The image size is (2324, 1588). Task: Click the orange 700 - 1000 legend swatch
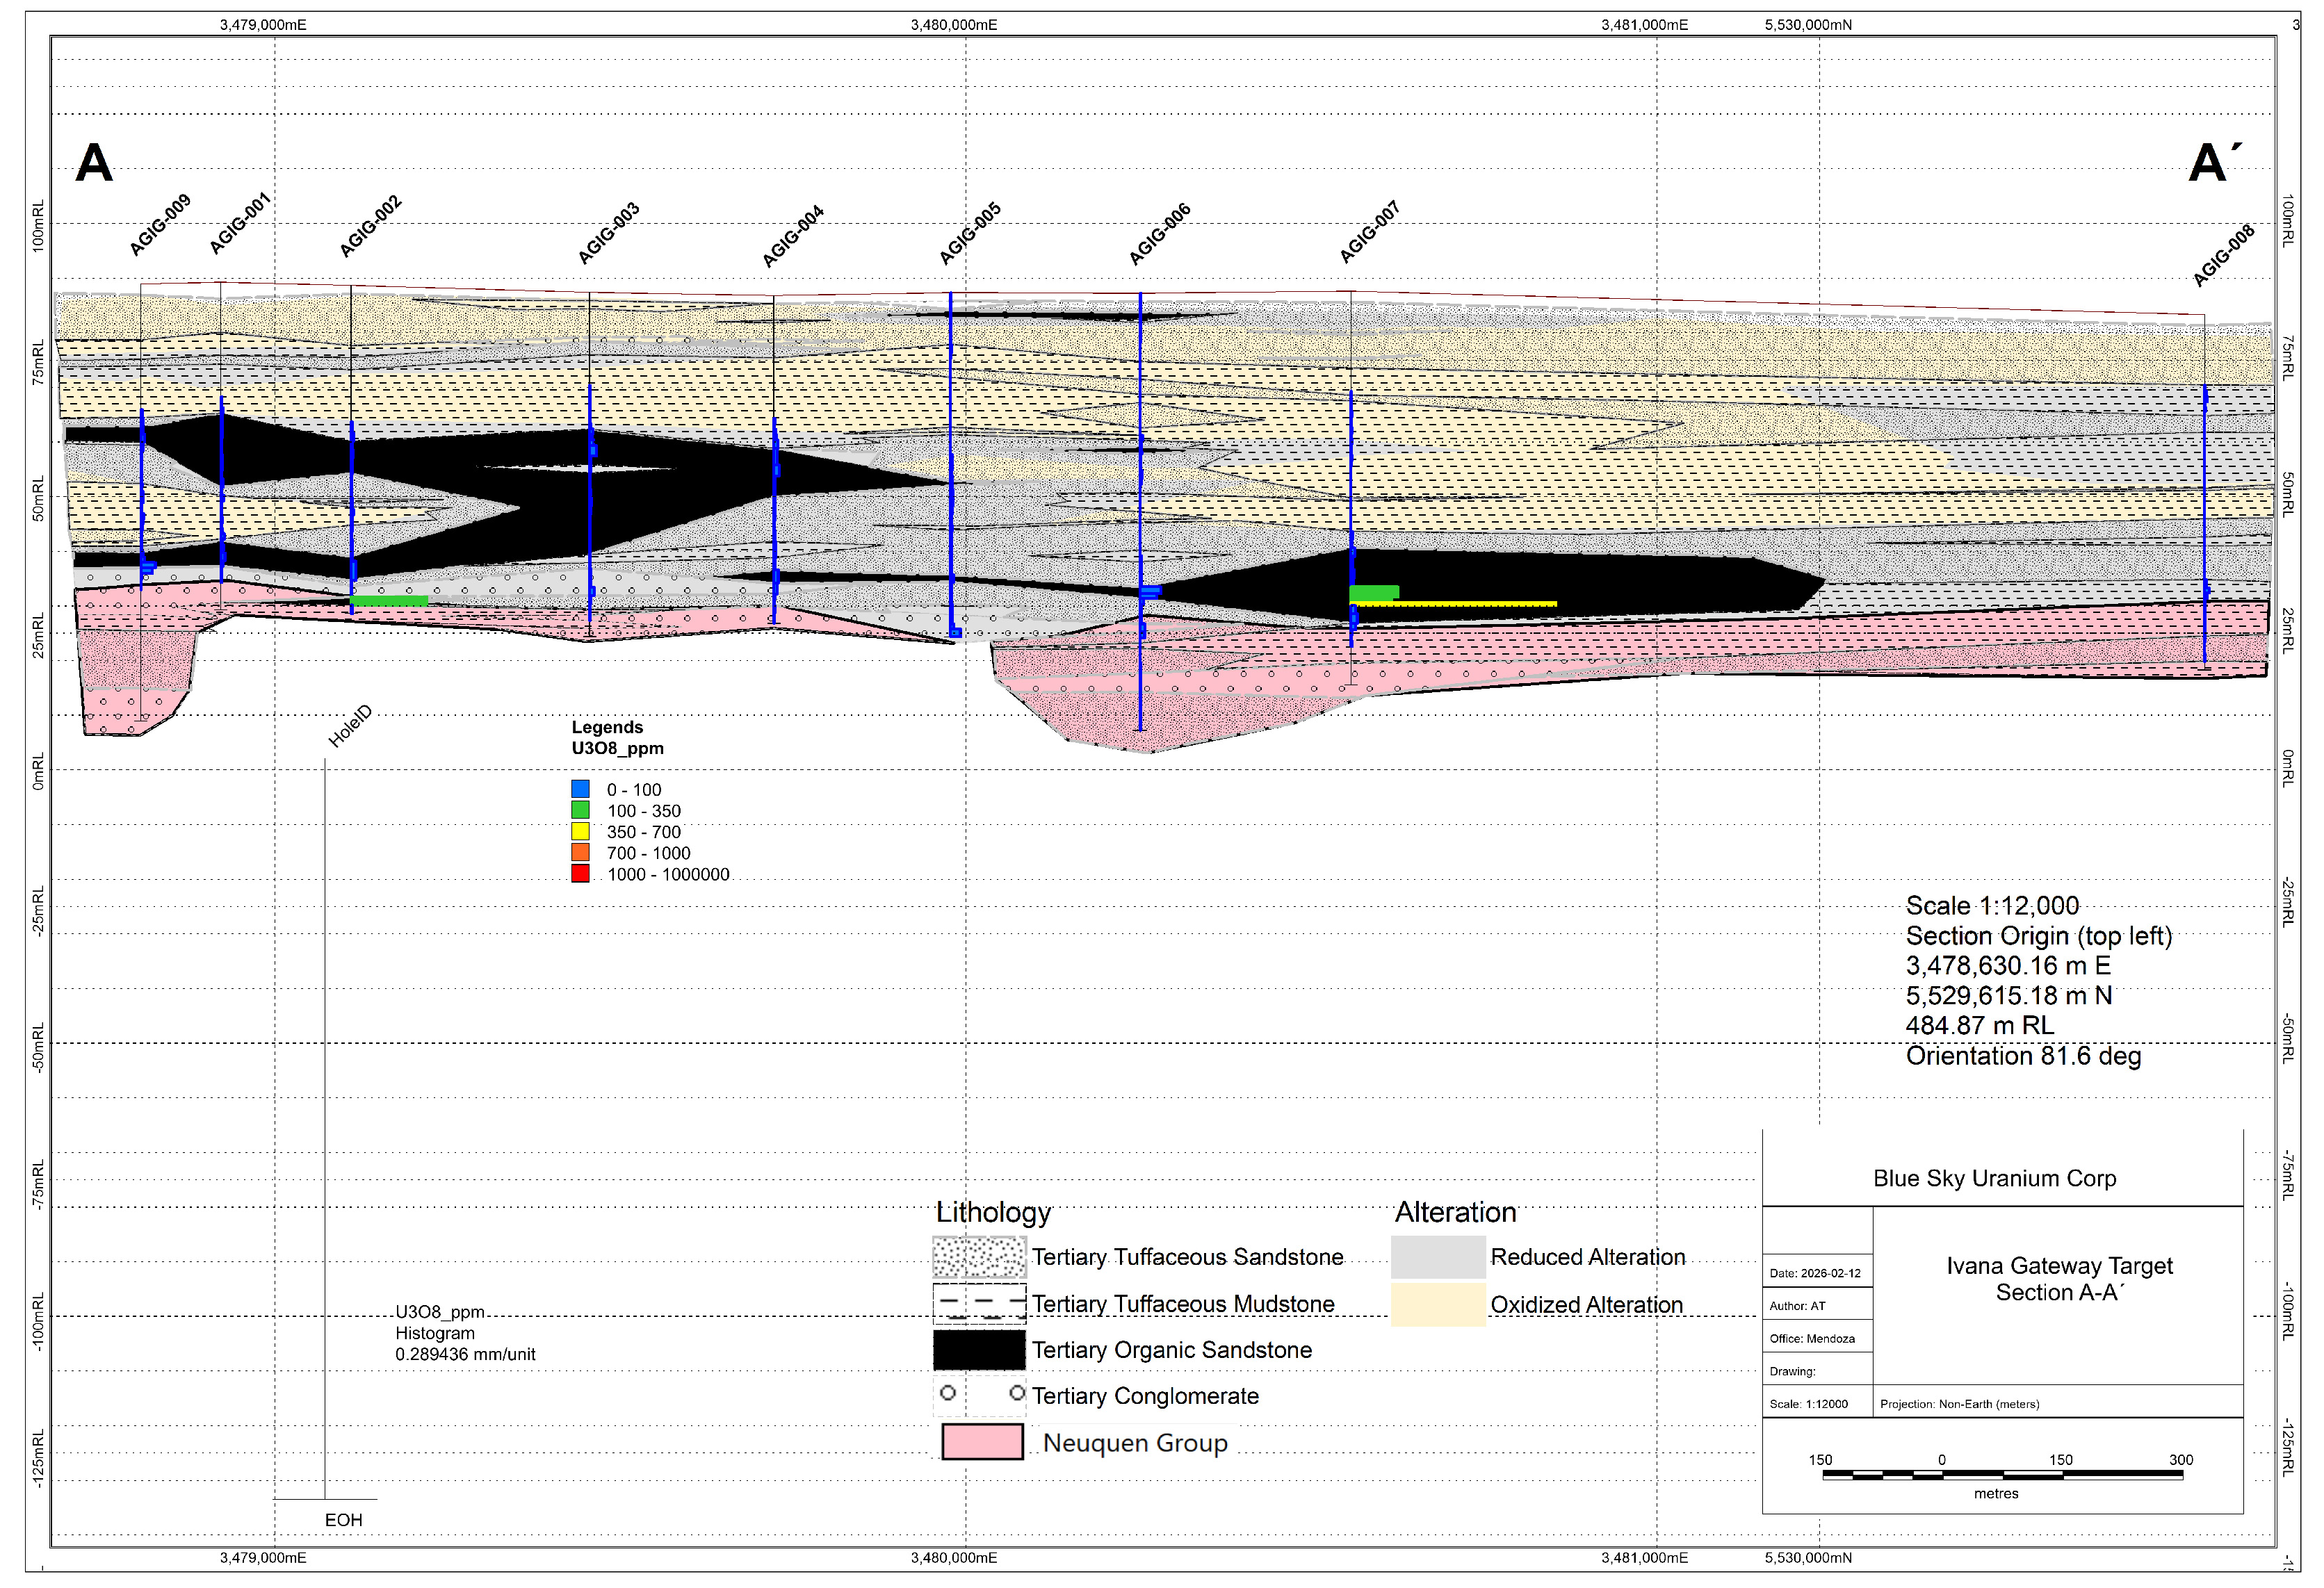tap(580, 852)
